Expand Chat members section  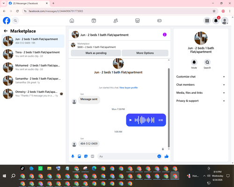(x=201, y=85)
